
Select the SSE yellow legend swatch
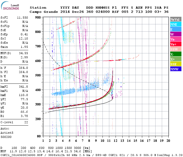(176, 64)
